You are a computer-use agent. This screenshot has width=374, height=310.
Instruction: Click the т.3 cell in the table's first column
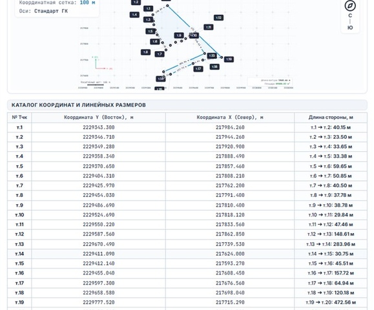pos(19,147)
